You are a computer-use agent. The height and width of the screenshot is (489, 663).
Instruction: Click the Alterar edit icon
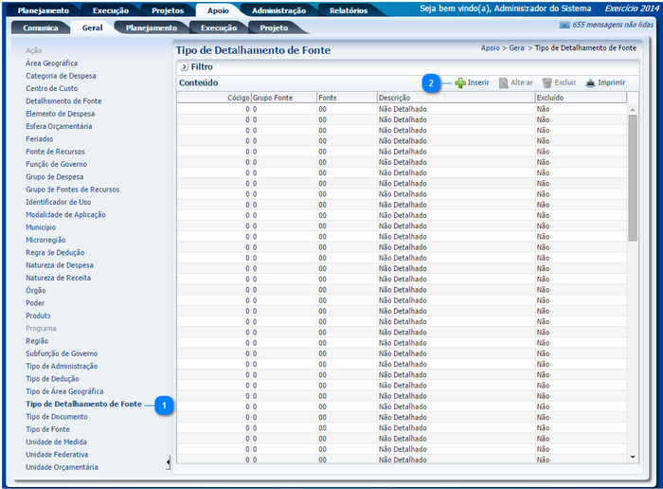(x=504, y=83)
